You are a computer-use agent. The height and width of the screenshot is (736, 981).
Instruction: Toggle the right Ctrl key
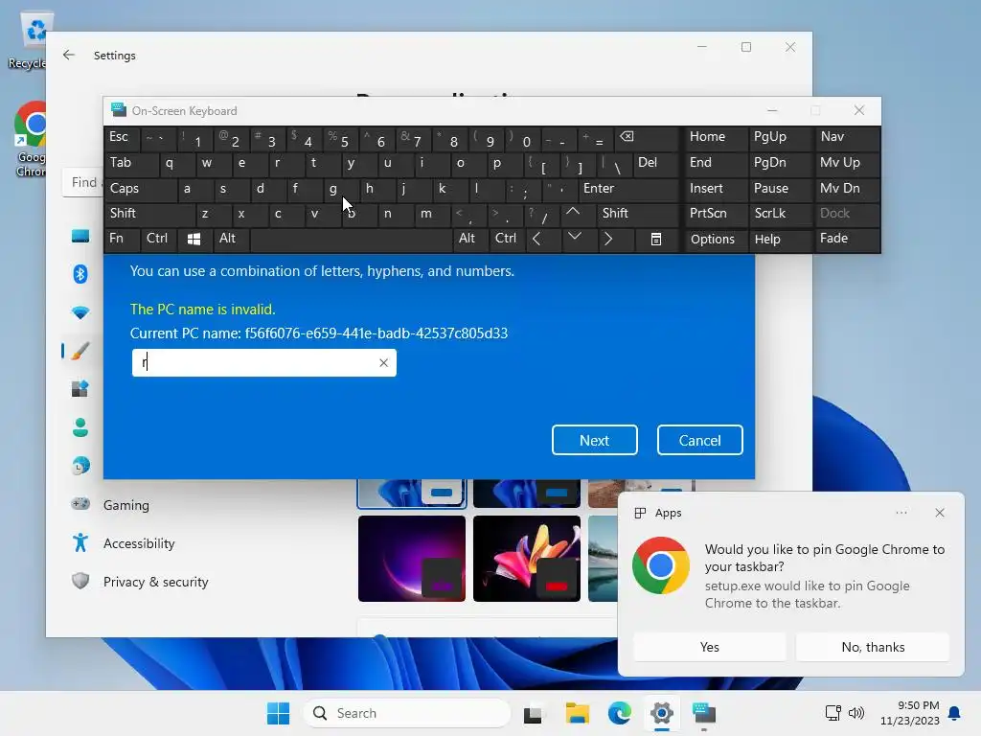[x=506, y=239]
